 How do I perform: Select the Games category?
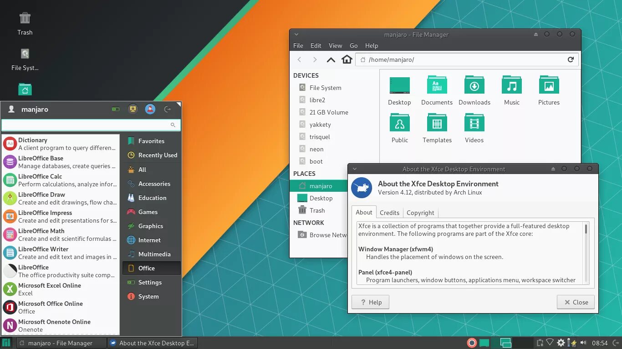click(152, 212)
